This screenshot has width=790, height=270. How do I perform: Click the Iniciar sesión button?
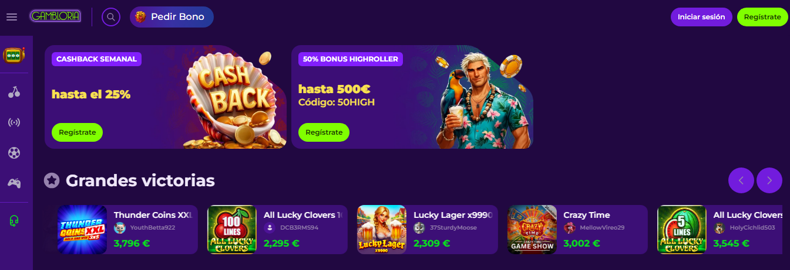701,17
